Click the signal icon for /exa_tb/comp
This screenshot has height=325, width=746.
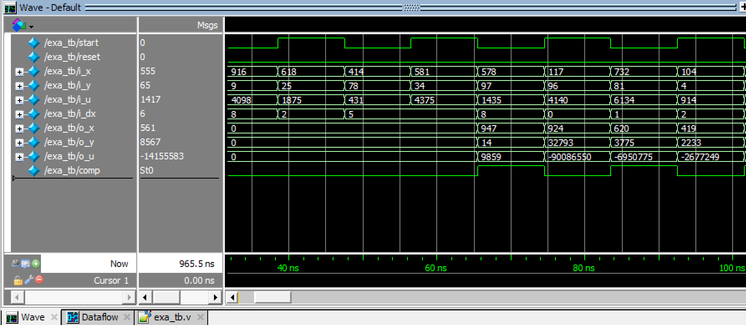click(33, 171)
